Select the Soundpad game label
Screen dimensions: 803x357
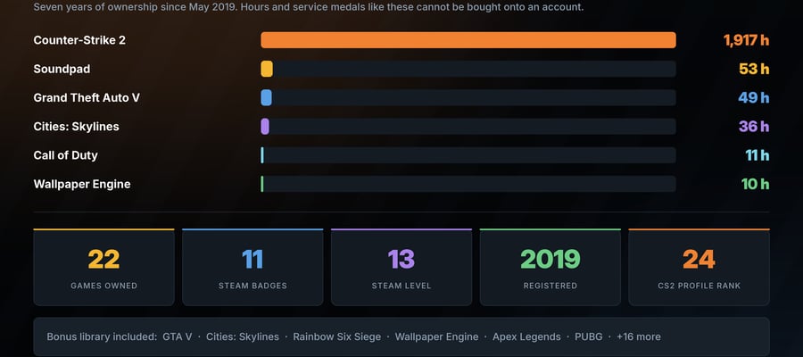[x=62, y=69]
